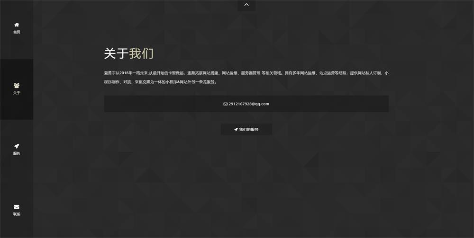Click rocket icon in 我们的服务 button
474x238 pixels.
tap(236, 129)
